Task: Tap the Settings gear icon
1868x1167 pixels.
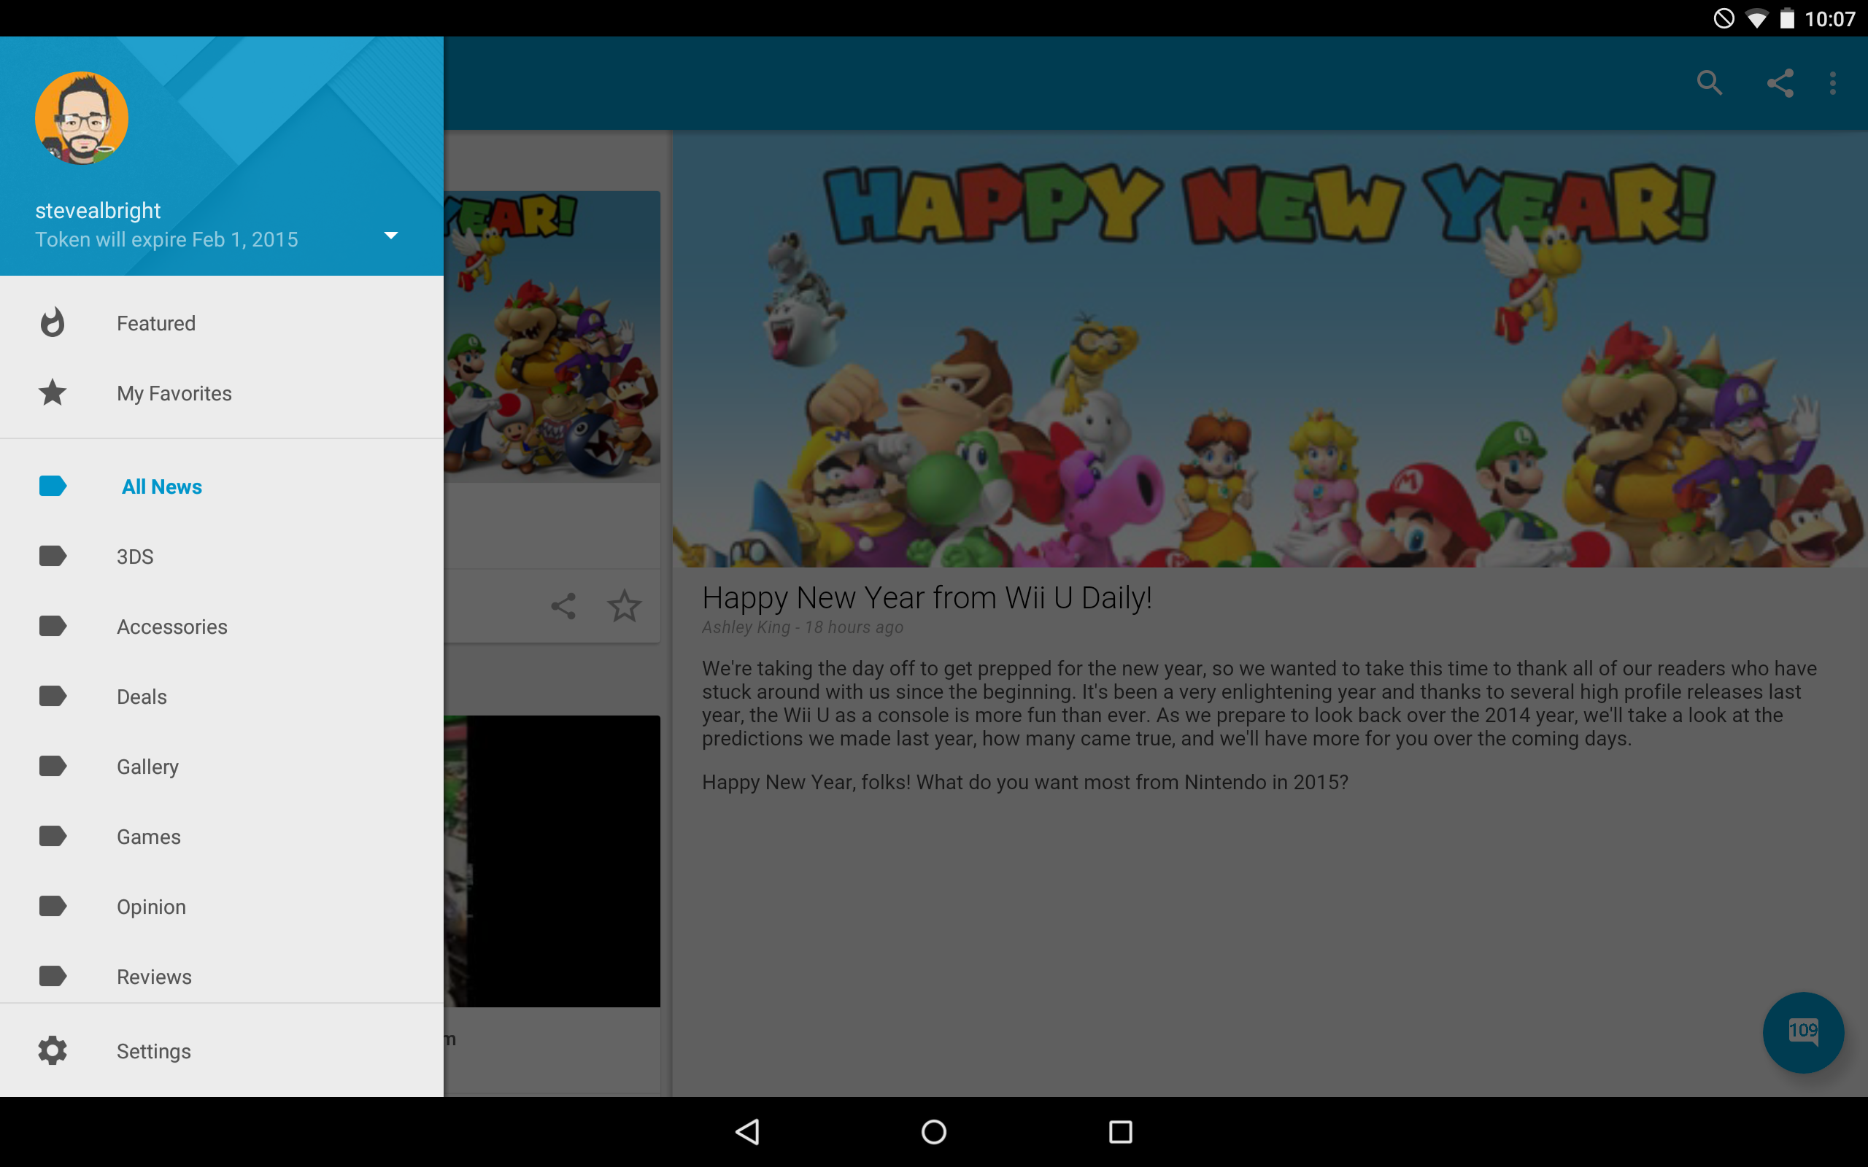Action: [x=53, y=1050]
